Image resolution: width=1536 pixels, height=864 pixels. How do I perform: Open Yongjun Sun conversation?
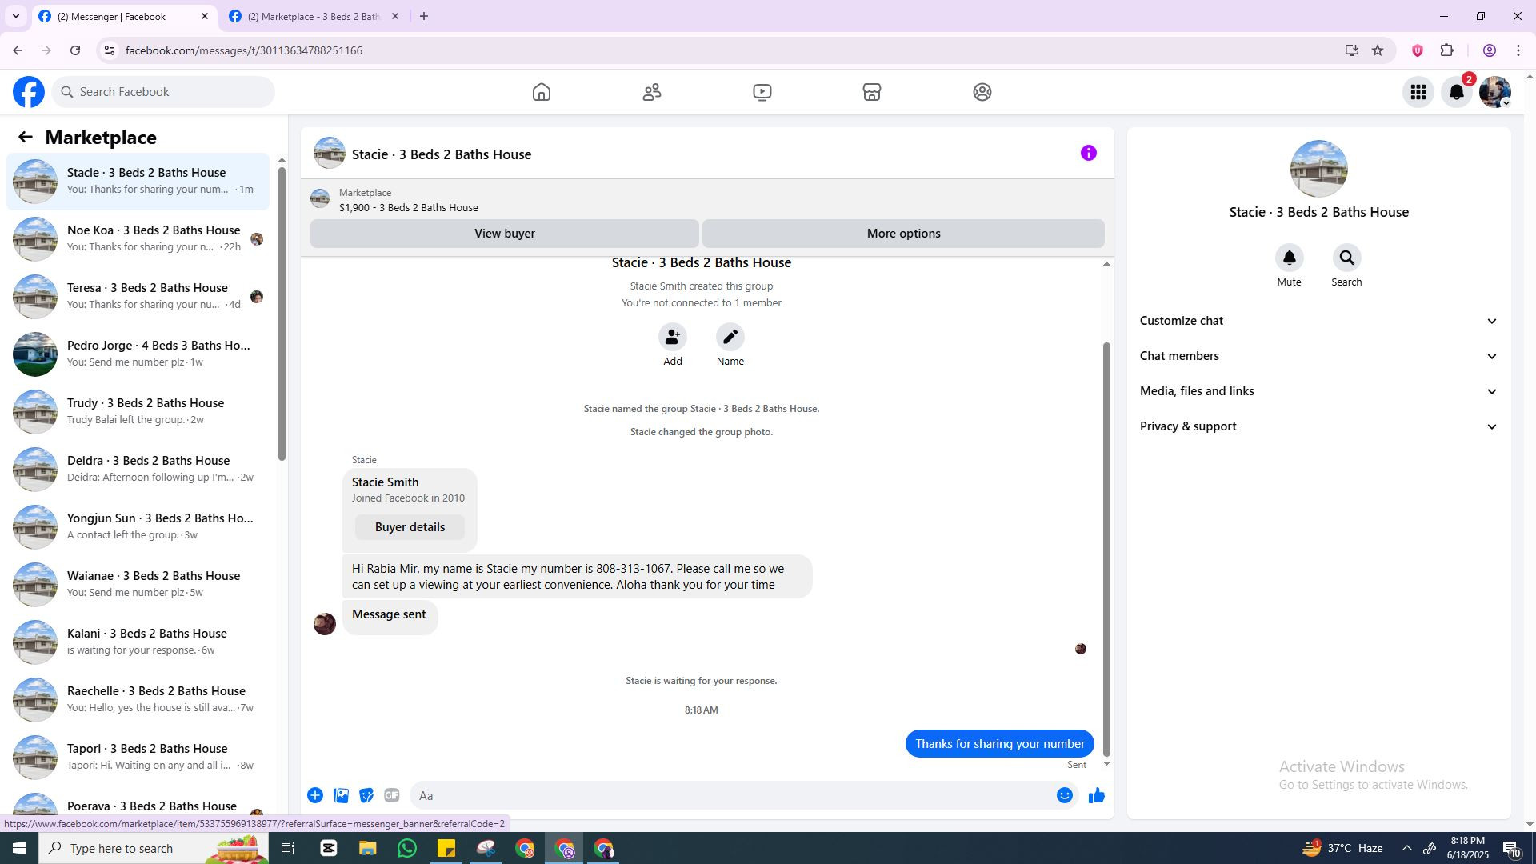tap(138, 526)
